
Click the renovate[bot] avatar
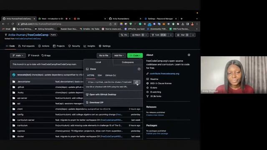point(14,75)
